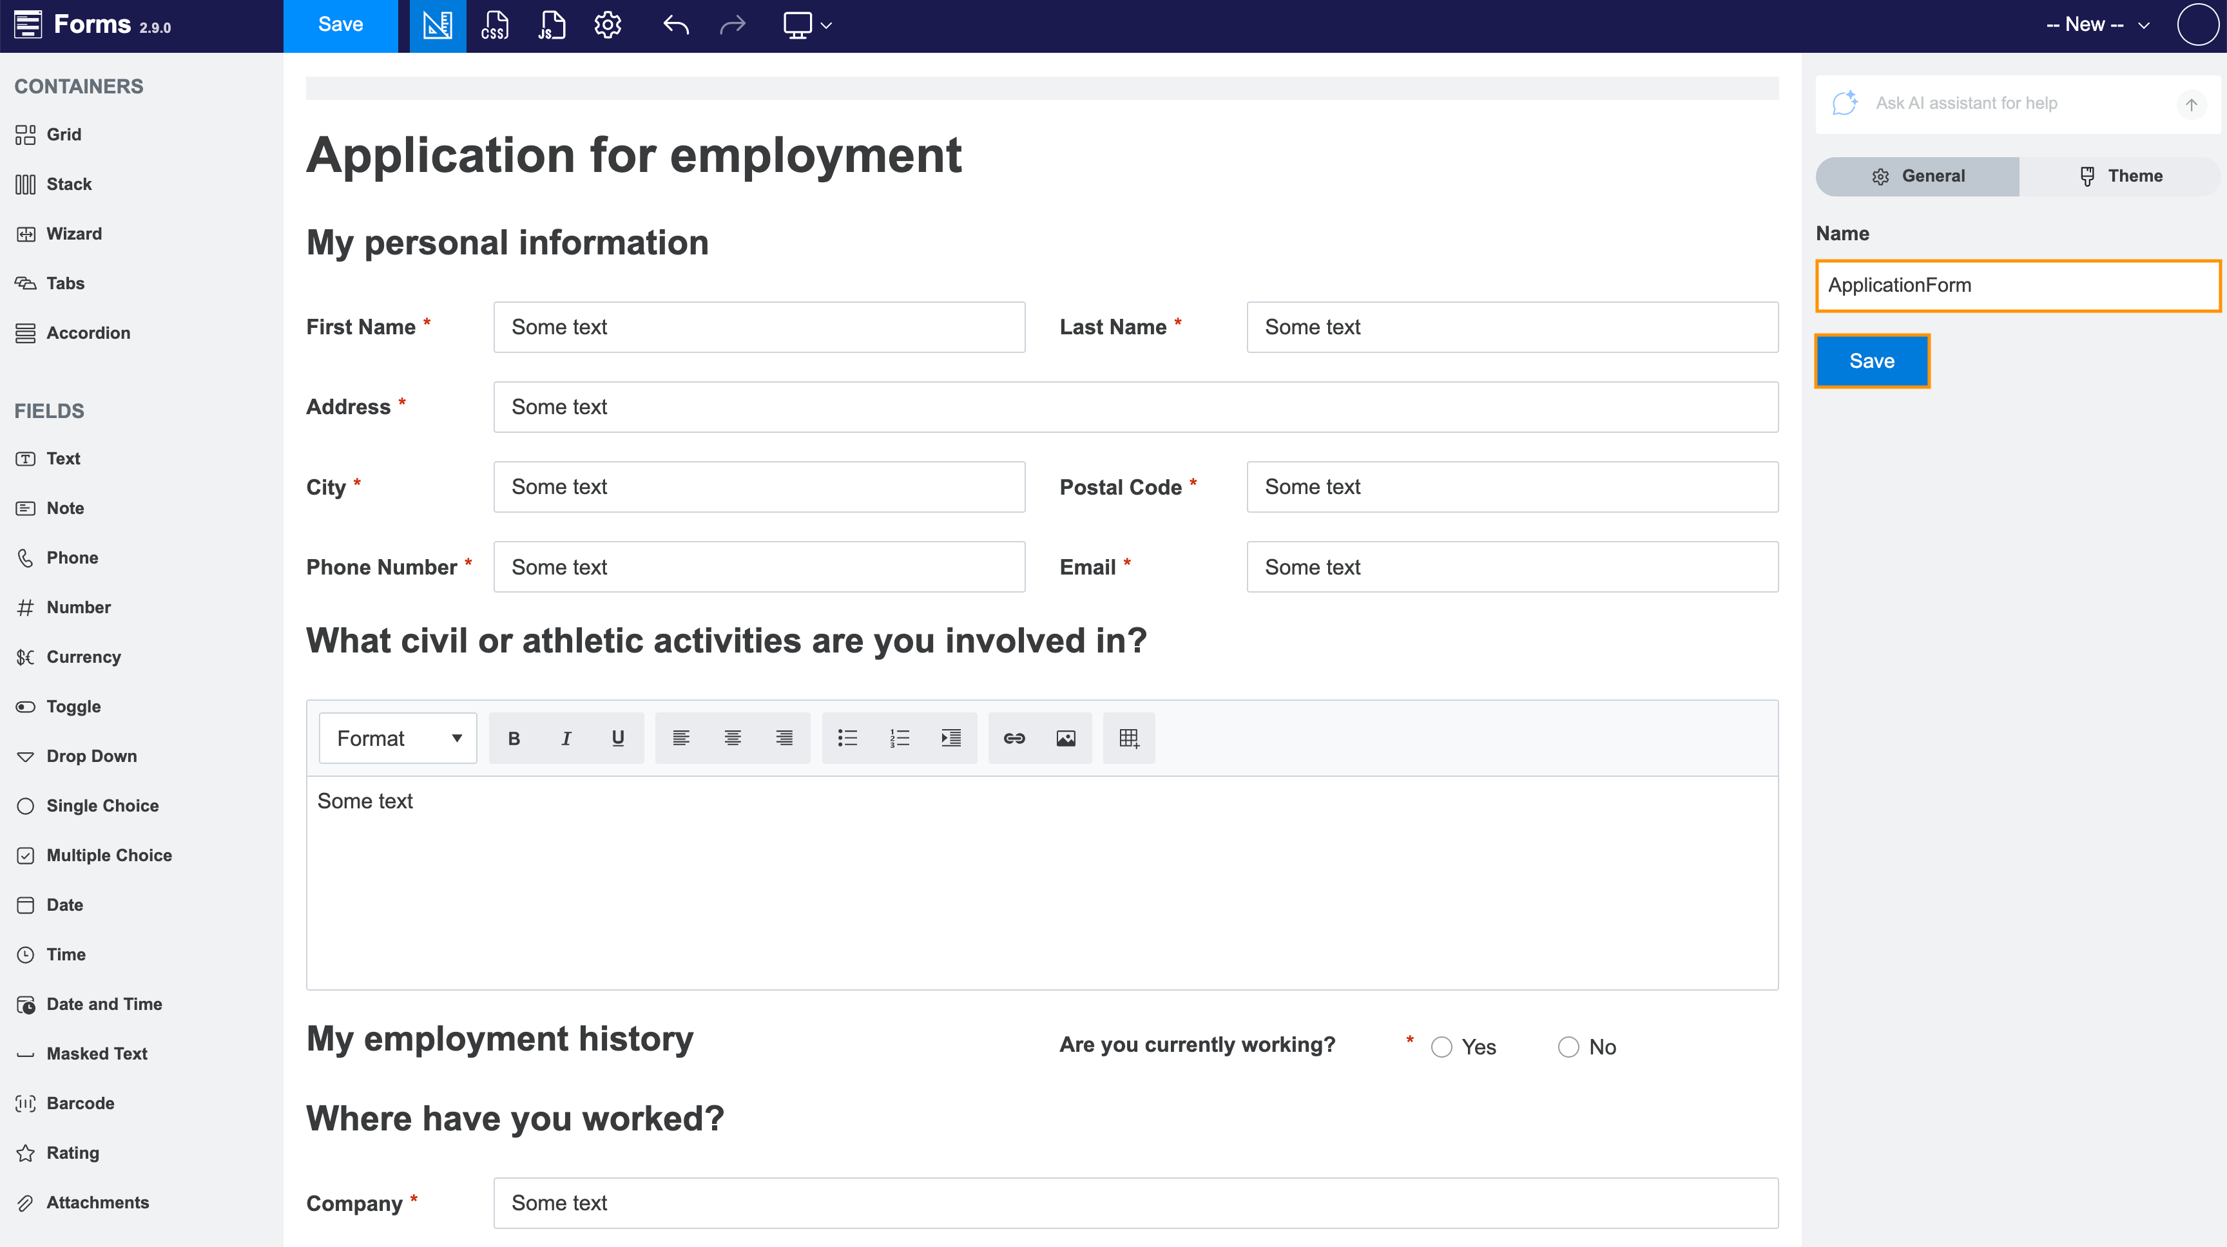Select the Wizard container

(59, 234)
